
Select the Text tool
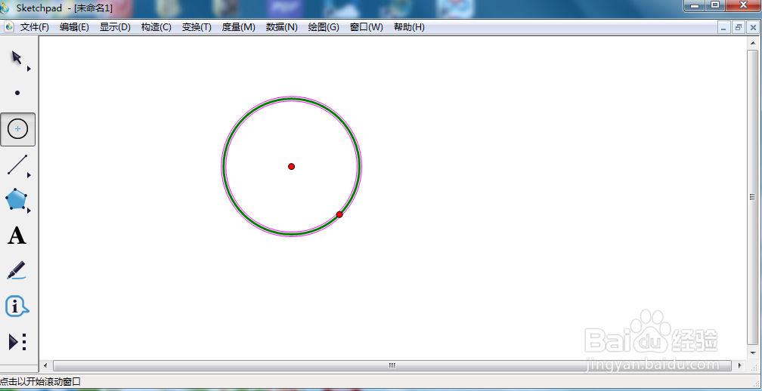coord(17,236)
